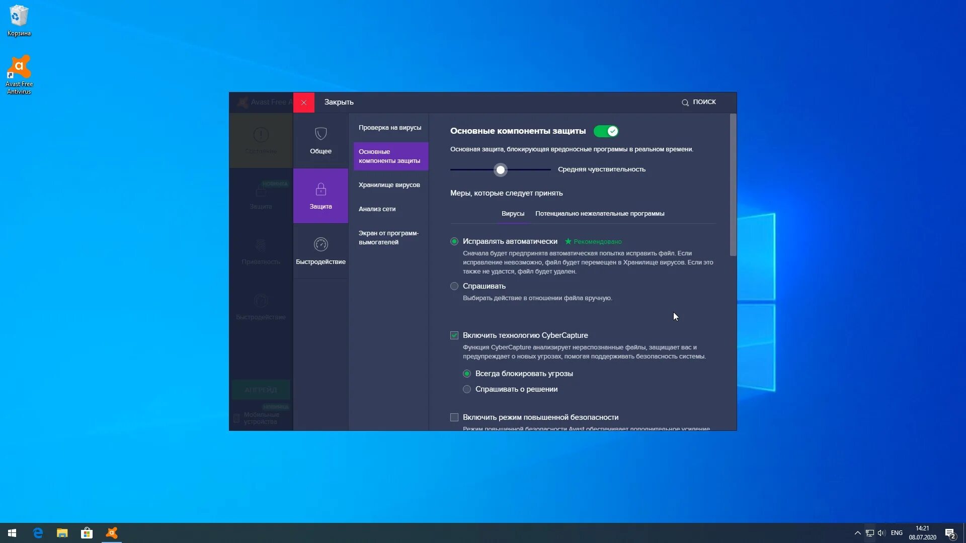The width and height of the screenshot is (966, 543).
Task: Launch Microsoft Edge from taskbar
Action: pos(38,533)
